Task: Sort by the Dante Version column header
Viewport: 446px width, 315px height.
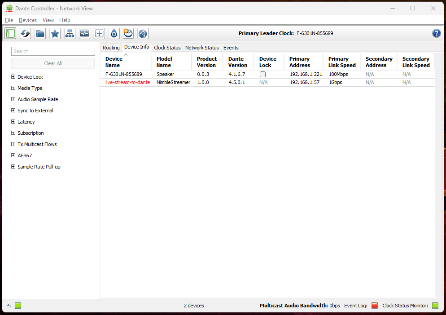Action: point(238,62)
